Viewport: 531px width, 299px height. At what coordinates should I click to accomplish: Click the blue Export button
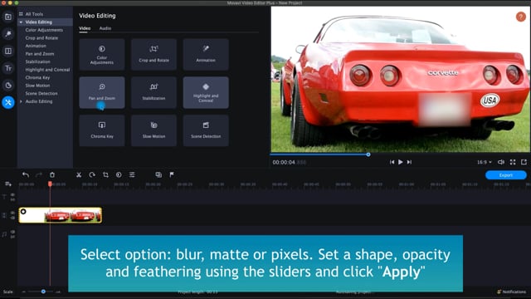point(505,175)
